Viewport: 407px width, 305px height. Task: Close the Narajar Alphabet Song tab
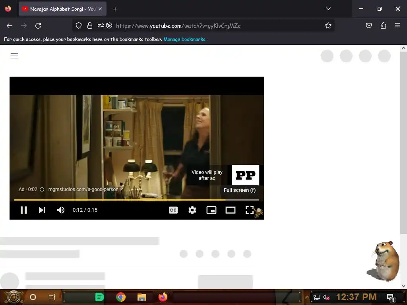(100, 9)
